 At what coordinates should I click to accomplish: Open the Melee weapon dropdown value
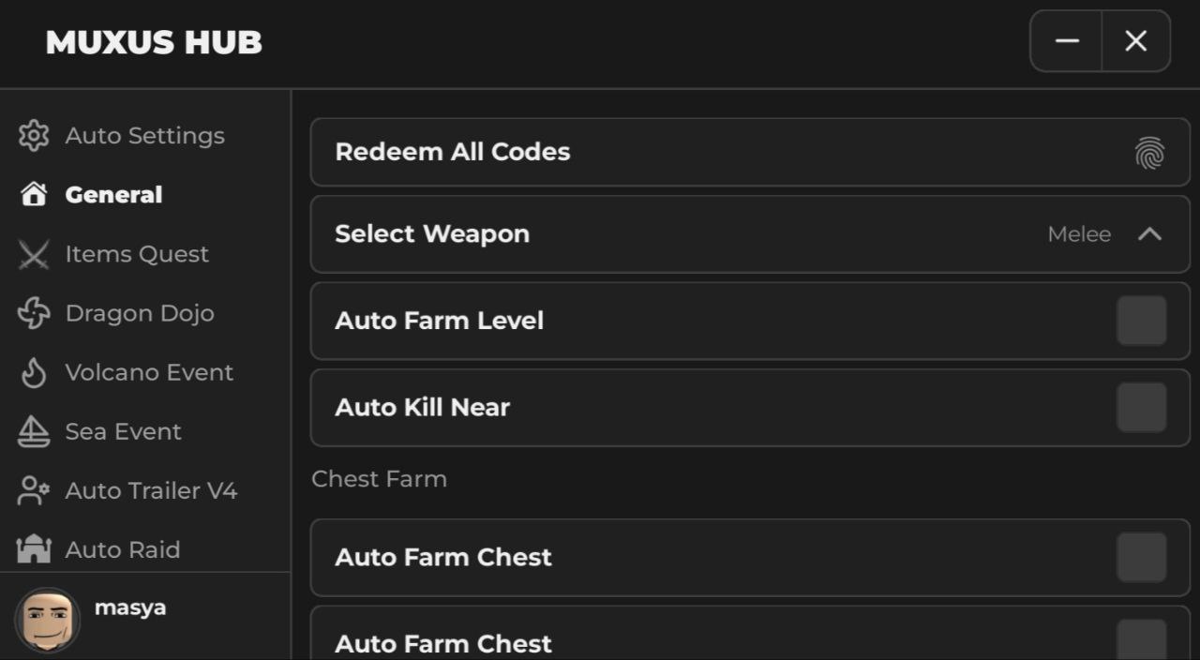click(1079, 234)
